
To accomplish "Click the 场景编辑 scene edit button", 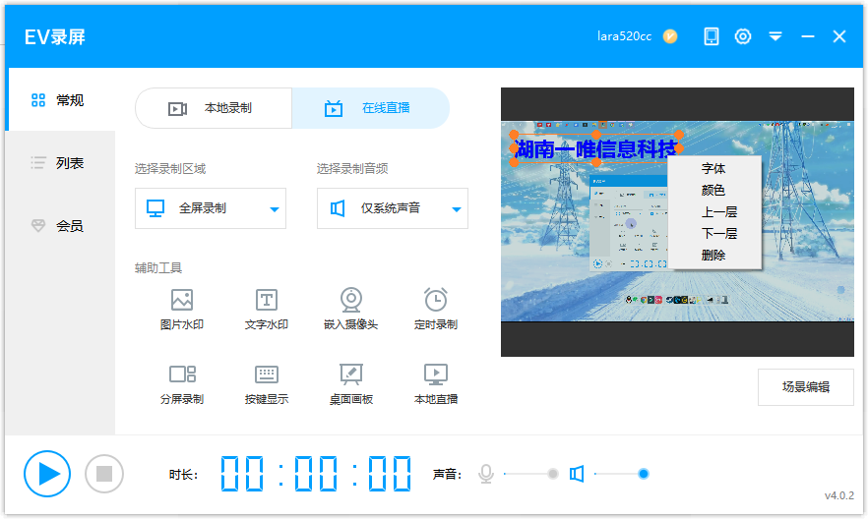I will [805, 387].
